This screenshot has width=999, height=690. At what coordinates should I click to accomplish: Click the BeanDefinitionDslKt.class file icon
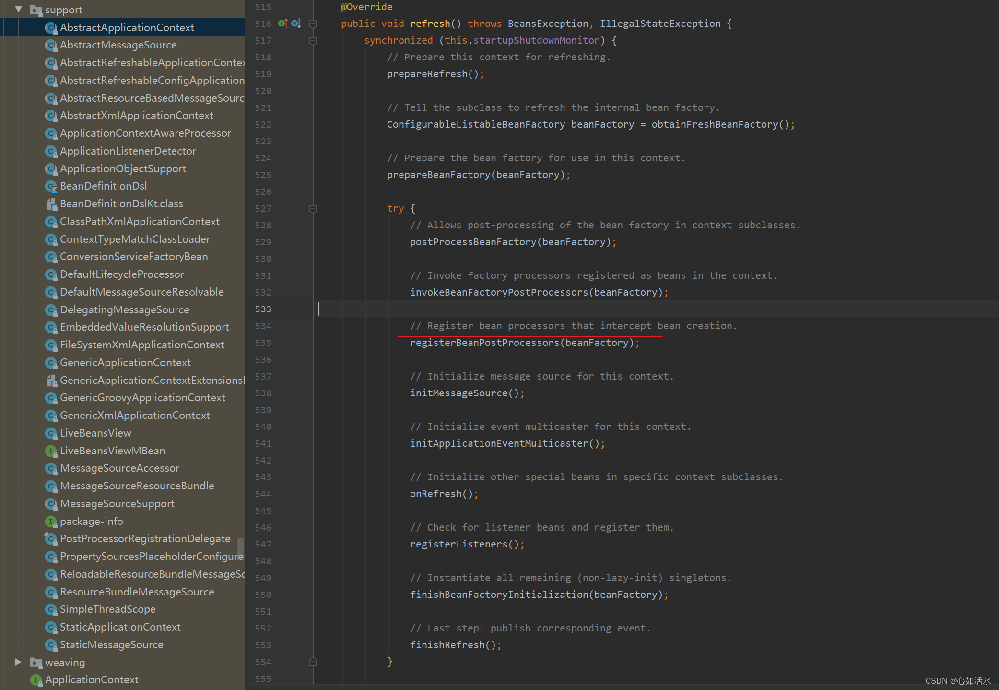point(51,204)
